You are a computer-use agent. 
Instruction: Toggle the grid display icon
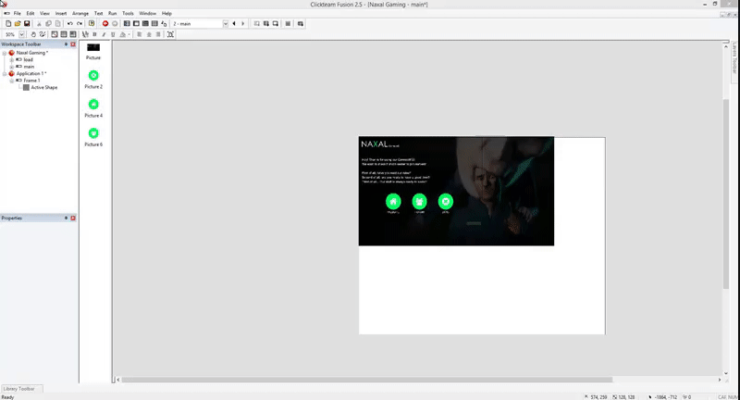point(64,34)
